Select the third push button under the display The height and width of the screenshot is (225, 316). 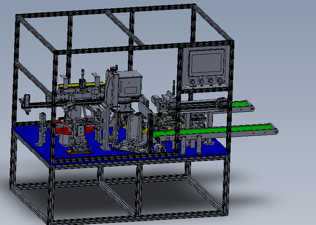(x=210, y=80)
